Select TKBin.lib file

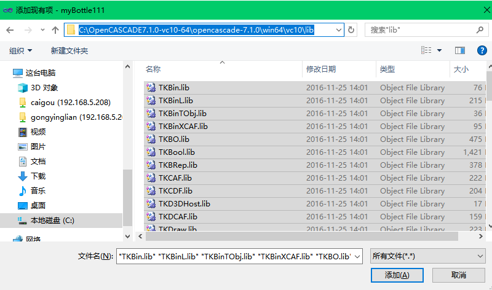pyautogui.click(x=315, y=88)
